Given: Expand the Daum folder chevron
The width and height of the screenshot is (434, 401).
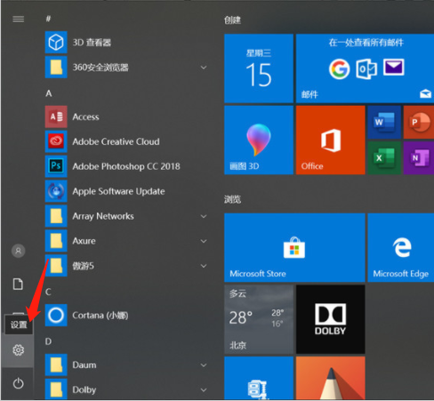Looking at the screenshot, I should pyautogui.click(x=204, y=365).
